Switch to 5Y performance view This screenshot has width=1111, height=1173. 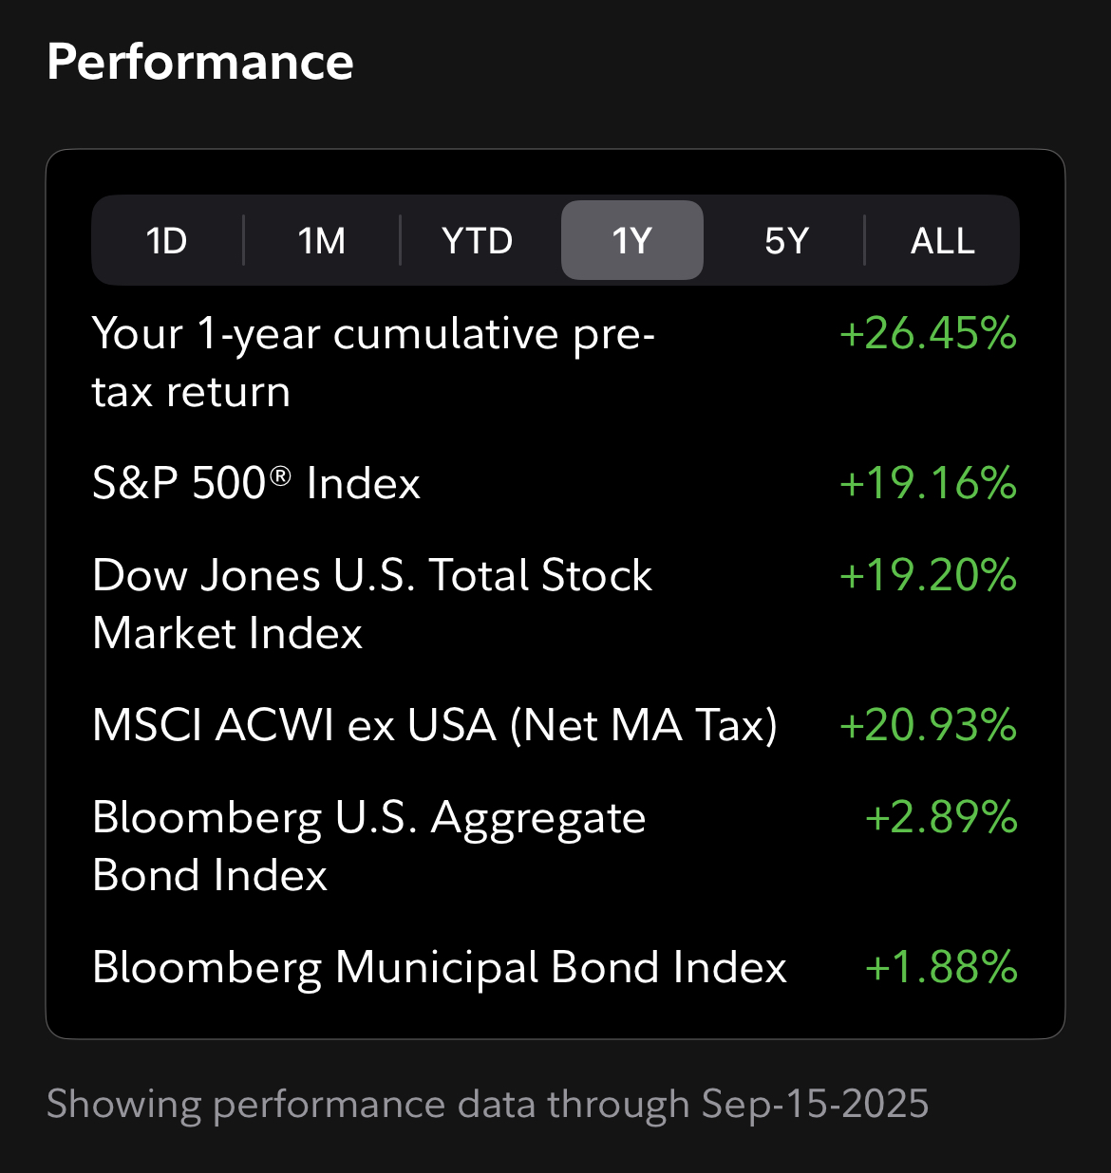pos(786,241)
